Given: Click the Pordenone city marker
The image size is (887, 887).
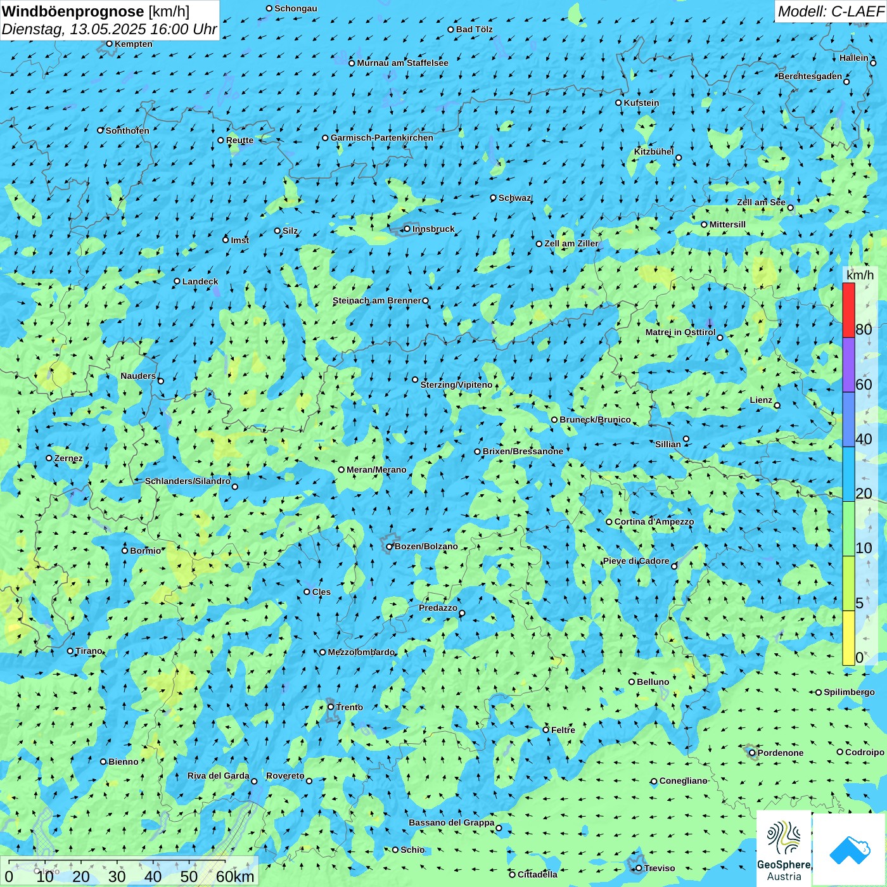Looking at the screenshot, I should 752,753.
